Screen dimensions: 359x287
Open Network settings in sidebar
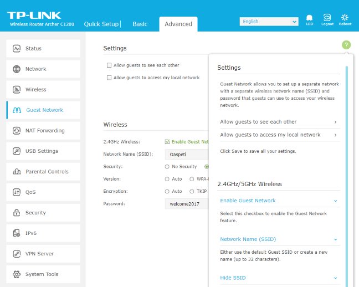43,69
